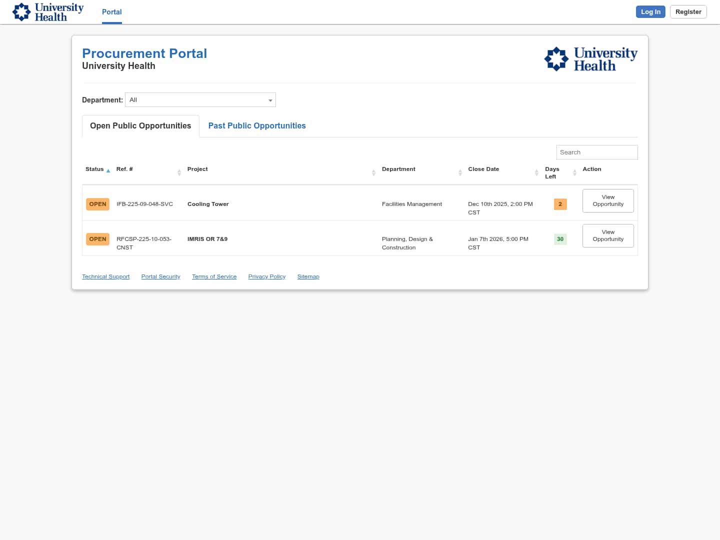
Task: Select the Open Public Opportunities tab
Action: (x=140, y=125)
